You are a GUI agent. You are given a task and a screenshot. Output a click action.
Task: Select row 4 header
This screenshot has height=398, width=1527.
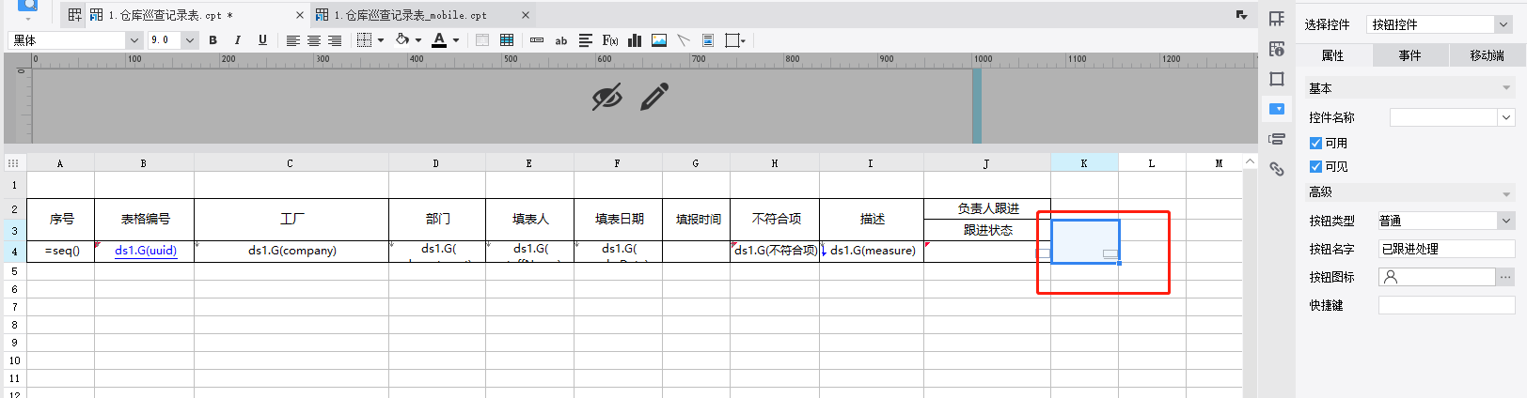tap(14, 252)
